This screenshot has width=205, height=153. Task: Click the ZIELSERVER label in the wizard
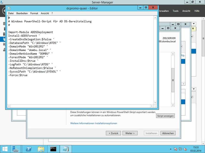point(169,38)
